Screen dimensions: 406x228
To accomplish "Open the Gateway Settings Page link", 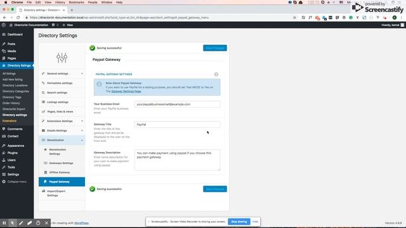I will coord(126,91).
